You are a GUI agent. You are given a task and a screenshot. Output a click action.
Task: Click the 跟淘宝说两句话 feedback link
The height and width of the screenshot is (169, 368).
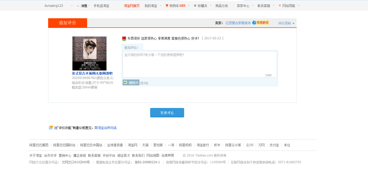pos(105,128)
